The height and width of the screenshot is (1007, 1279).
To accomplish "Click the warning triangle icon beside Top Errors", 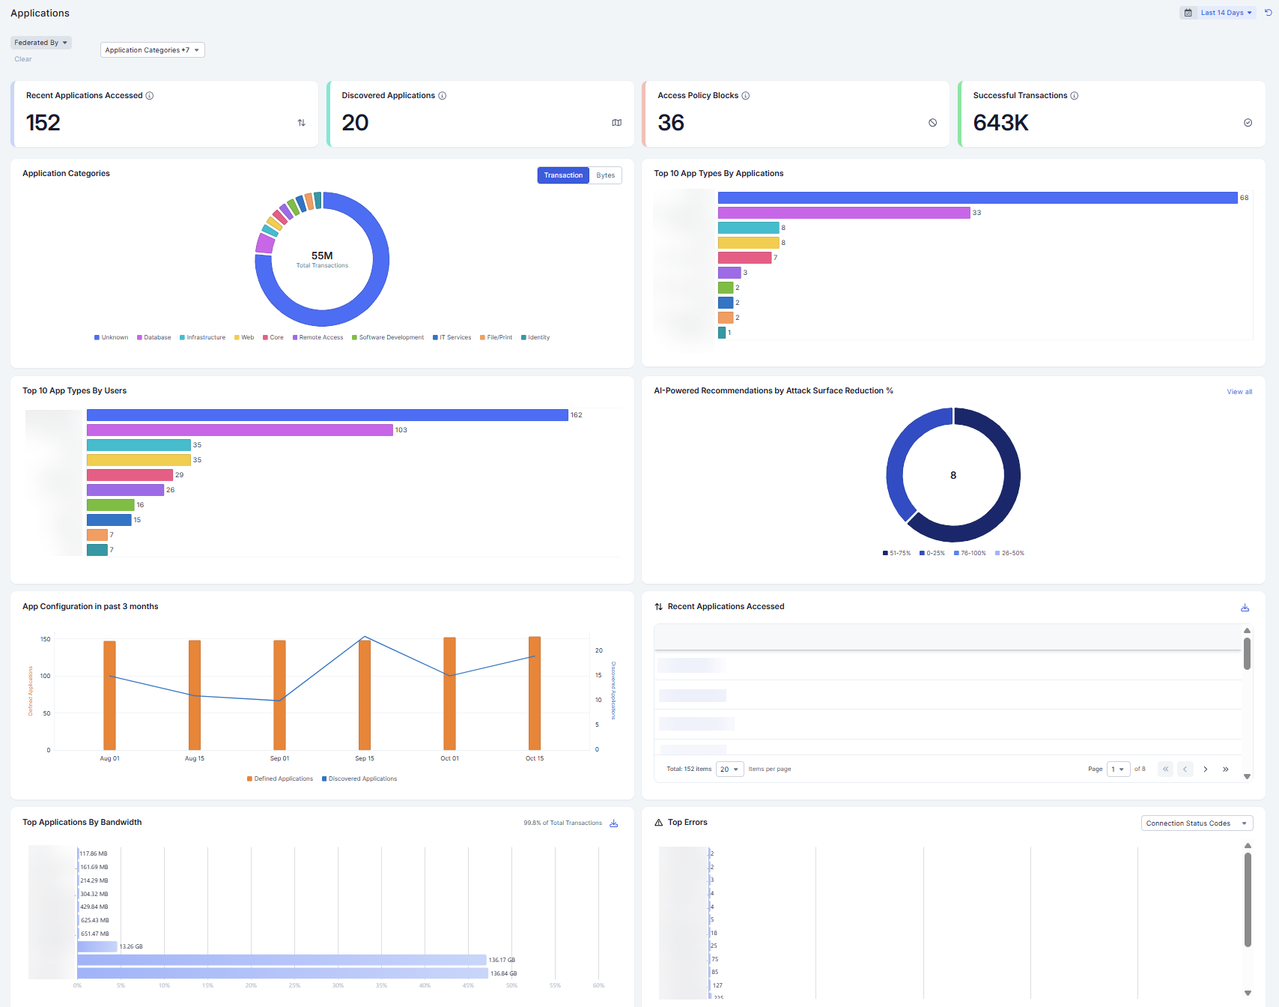I will click(x=659, y=823).
